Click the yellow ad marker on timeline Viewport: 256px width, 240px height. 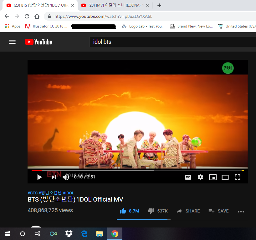point(243,171)
